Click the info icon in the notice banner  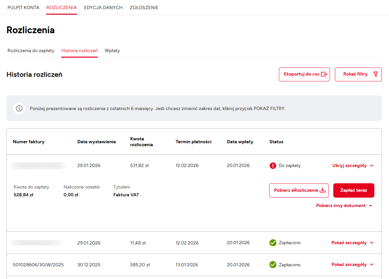point(19,108)
